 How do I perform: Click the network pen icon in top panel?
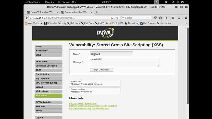(x=173, y=2)
